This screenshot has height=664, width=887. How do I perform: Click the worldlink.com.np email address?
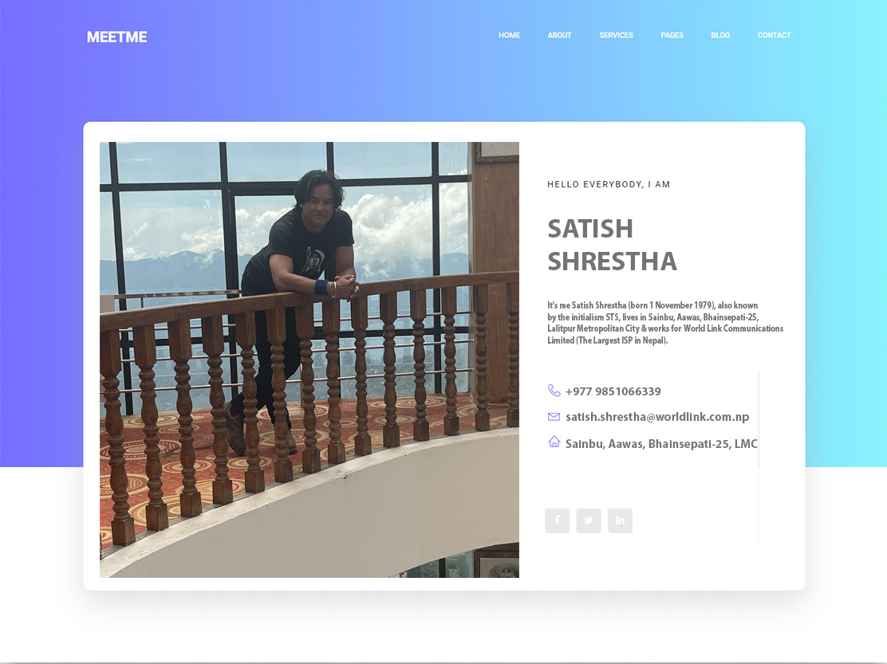(x=657, y=417)
